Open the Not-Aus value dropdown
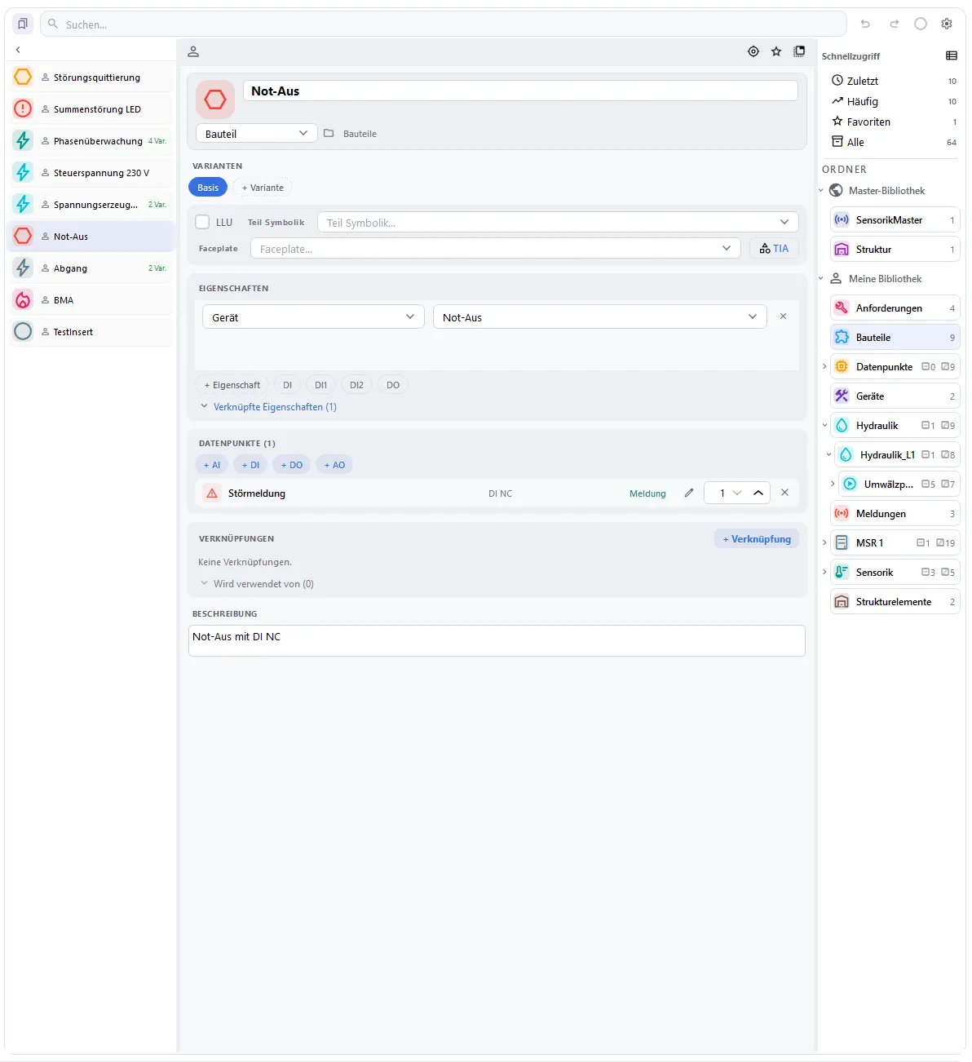 (599, 316)
